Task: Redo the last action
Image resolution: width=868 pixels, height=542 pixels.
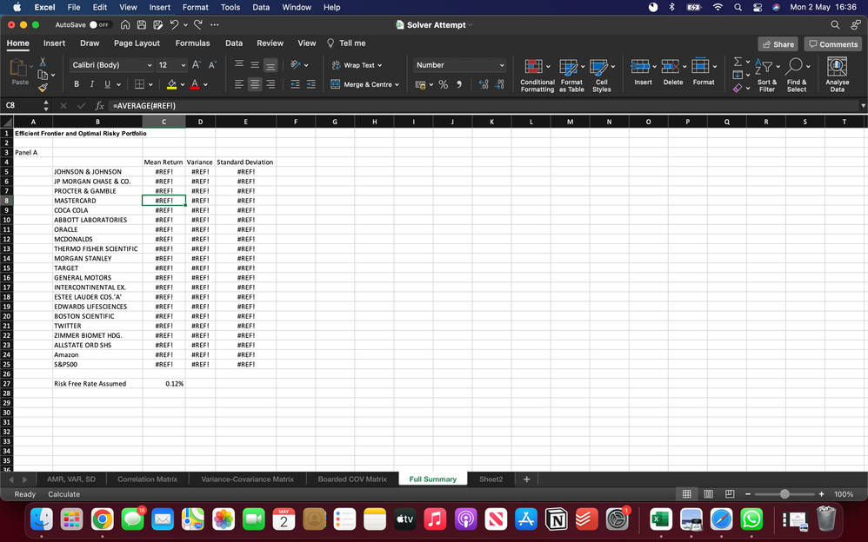Action: click(198, 25)
